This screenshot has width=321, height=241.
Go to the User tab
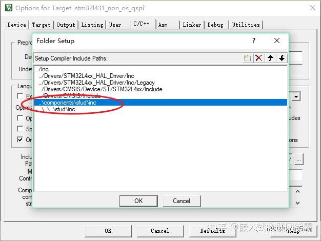115,25
